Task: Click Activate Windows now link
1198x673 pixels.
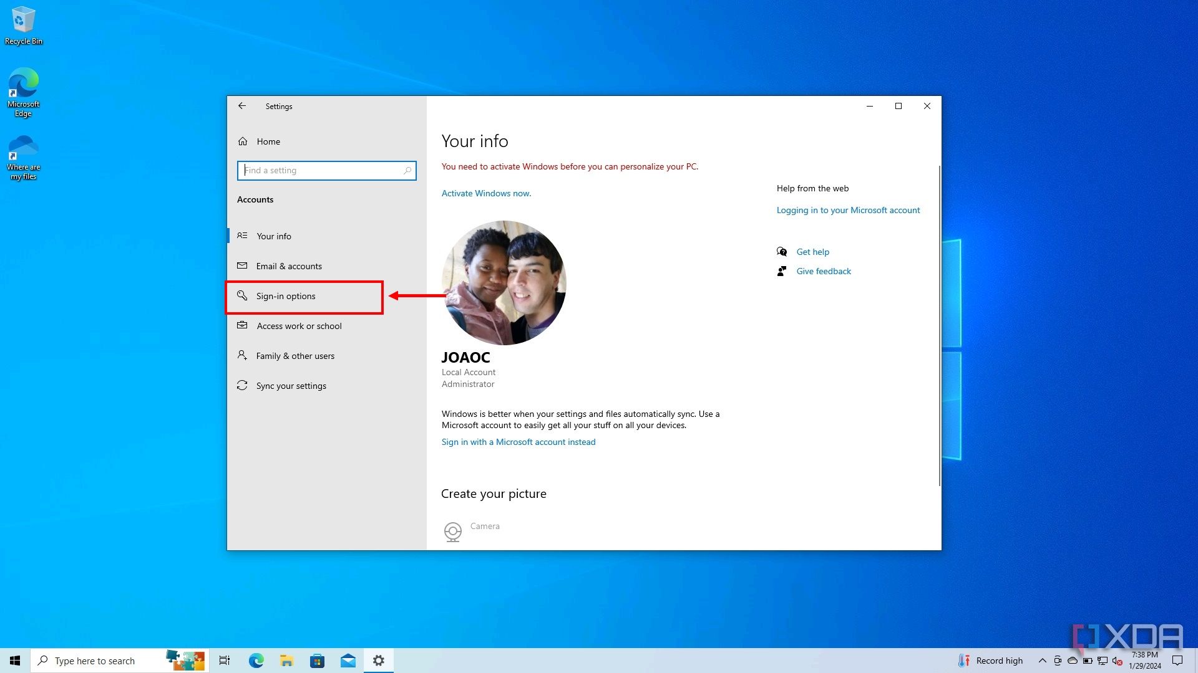Action: point(486,193)
